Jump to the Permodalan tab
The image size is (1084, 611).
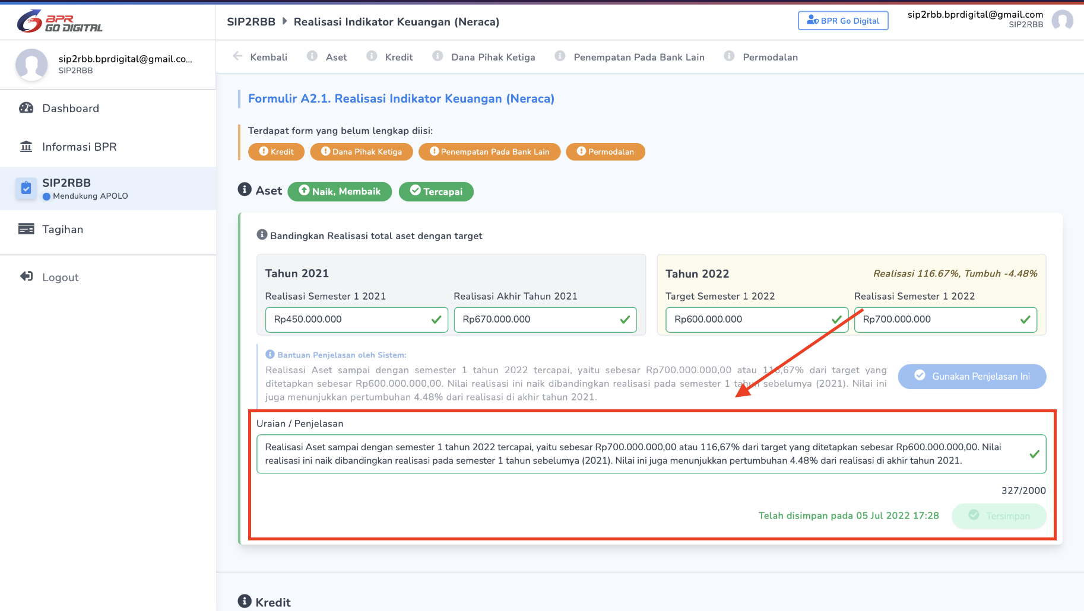(770, 57)
